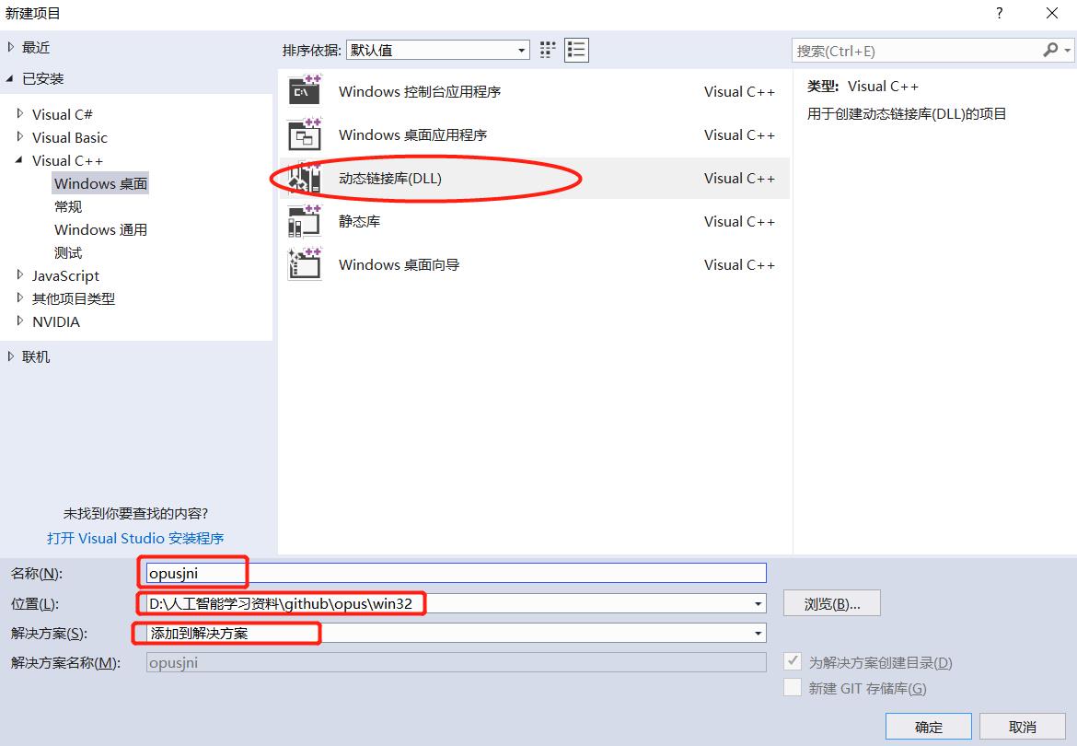Collapse the Visual C++ node
This screenshot has height=746, width=1077.
click(x=19, y=160)
